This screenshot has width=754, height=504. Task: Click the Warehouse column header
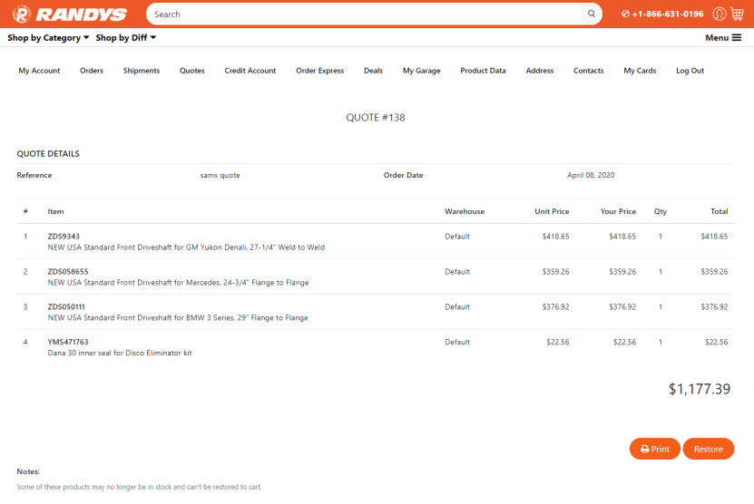[465, 211]
